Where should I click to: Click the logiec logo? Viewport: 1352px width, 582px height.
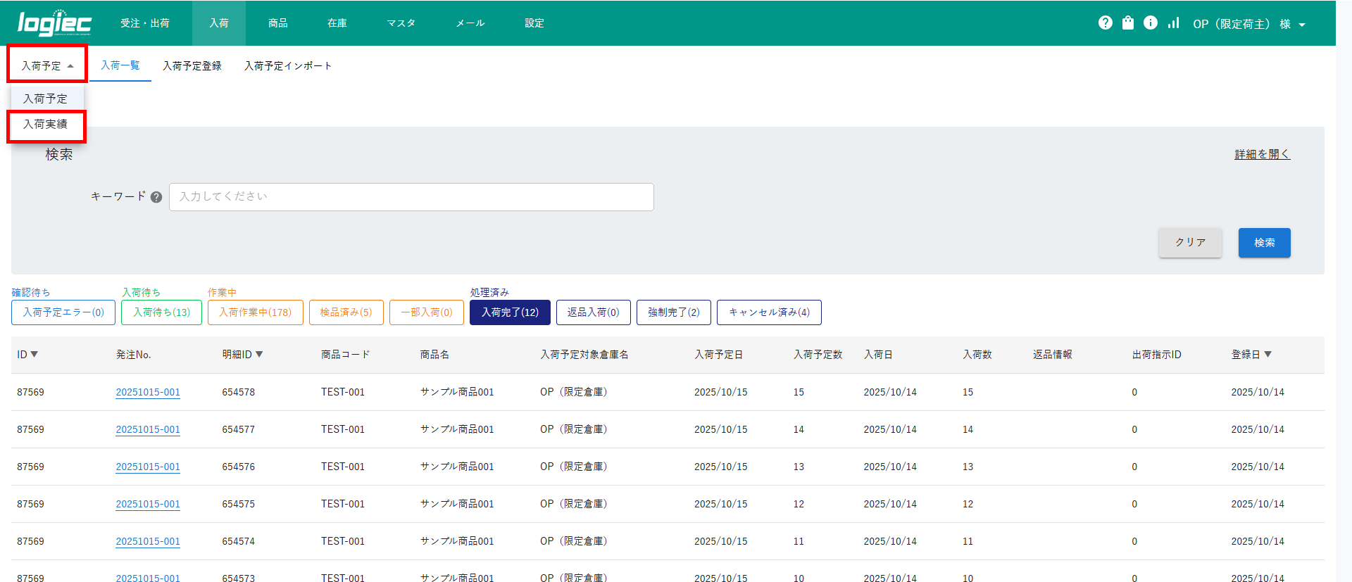pos(54,23)
